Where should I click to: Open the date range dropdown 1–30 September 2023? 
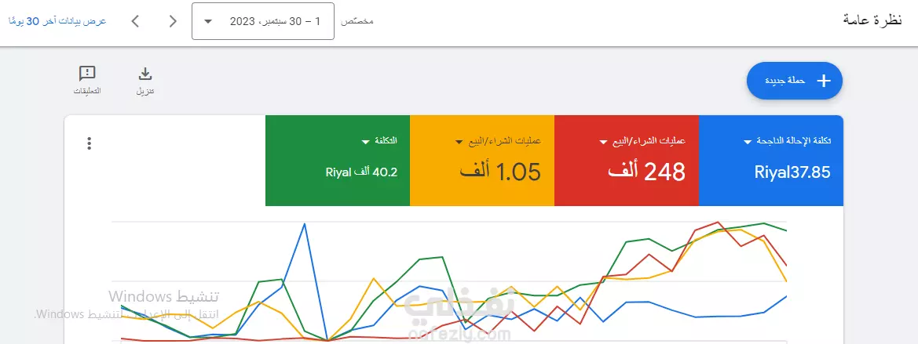click(x=263, y=22)
